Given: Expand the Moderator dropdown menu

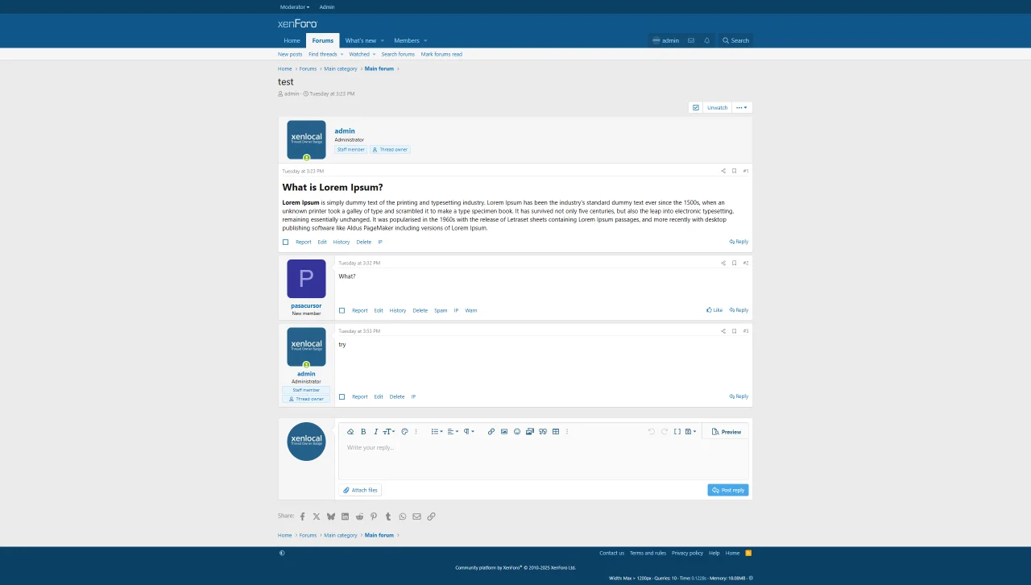Looking at the screenshot, I should 295,7.
